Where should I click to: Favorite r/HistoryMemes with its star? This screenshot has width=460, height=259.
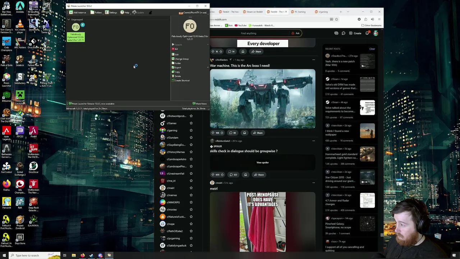(x=191, y=152)
